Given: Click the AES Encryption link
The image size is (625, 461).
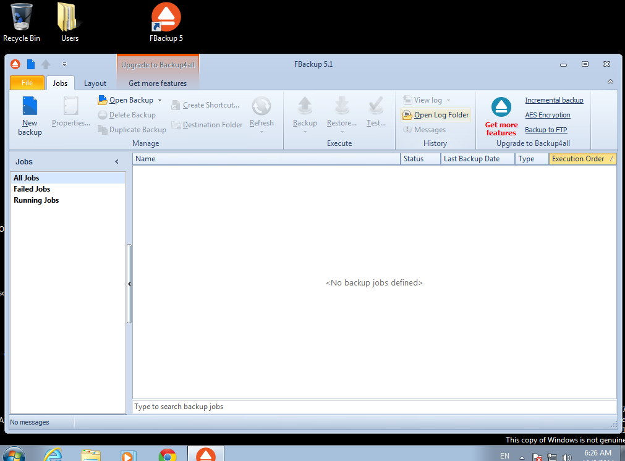Looking at the screenshot, I should (x=548, y=115).
